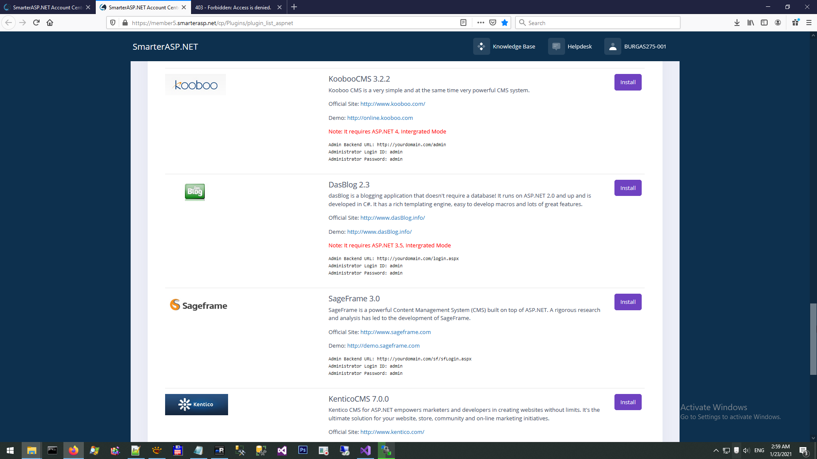Open the Save to Pocket icon
Screen dimensions: 817x459
pos(493,23)
